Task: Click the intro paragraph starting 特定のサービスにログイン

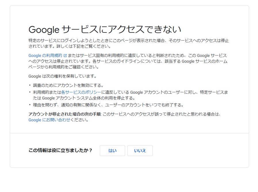Action: (x=129, y=43)
